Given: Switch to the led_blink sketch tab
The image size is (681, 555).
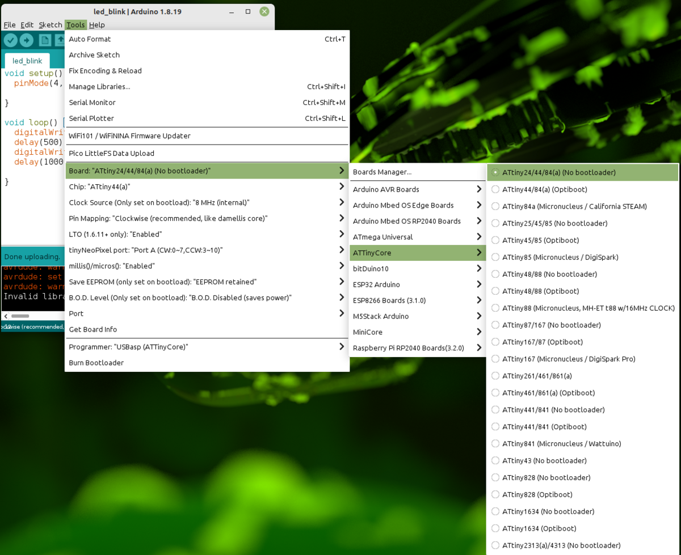Looking at the screenshot, I should point(27,61).
